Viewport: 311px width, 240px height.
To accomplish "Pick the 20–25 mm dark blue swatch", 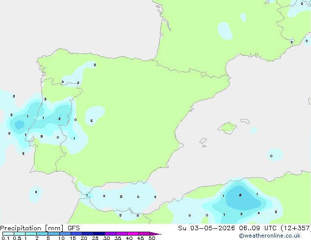I will point(88,234).
